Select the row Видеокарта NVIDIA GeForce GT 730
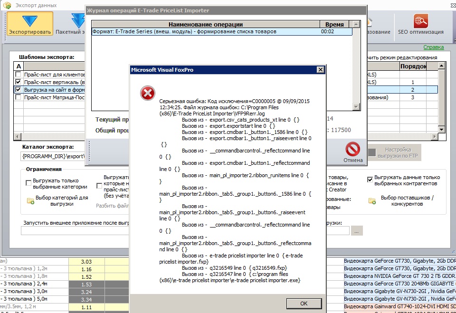 [x=399, y=276]
